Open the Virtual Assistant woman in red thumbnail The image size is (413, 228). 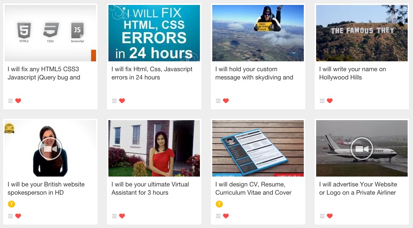[x=154, y=148]
